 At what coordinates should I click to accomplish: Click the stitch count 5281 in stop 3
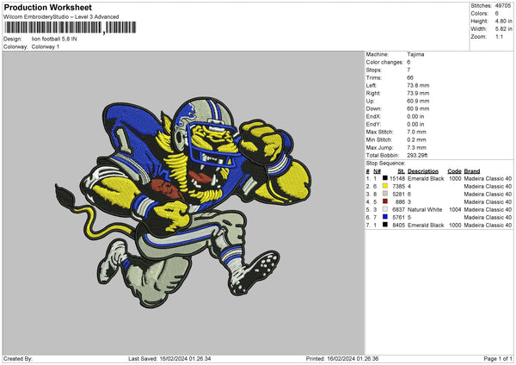click(x=398, y=194)
